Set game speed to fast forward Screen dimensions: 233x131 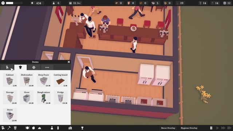point(223,128)
